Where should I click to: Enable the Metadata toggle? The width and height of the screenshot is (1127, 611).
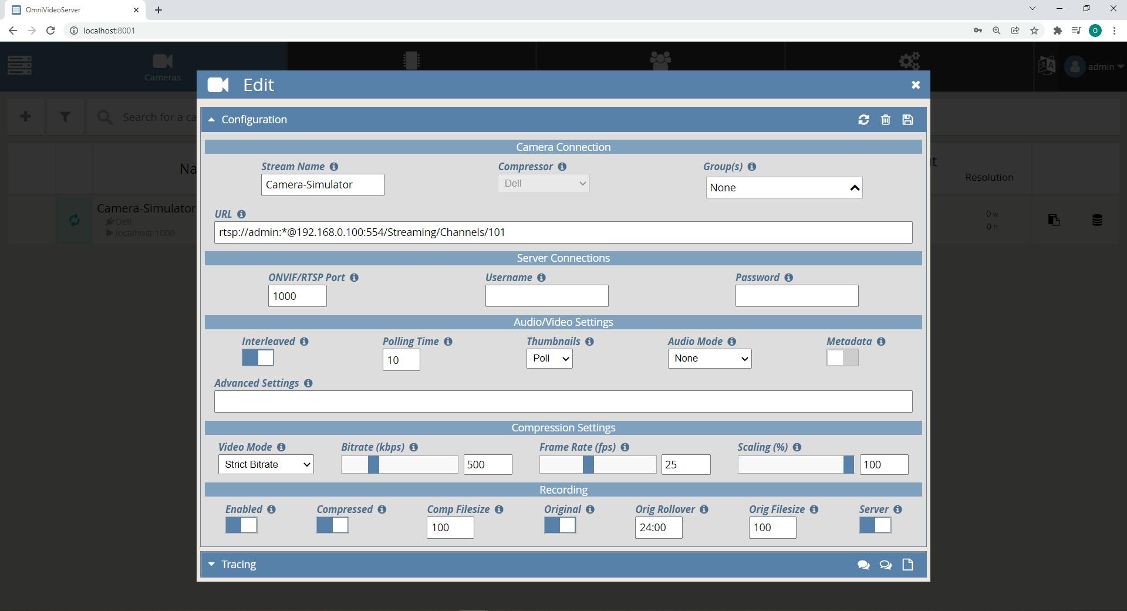(x=842, y=358)
